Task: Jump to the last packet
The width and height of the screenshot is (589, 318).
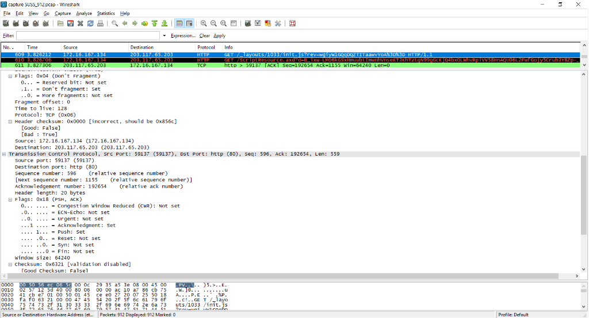Action: pos(165,24)
